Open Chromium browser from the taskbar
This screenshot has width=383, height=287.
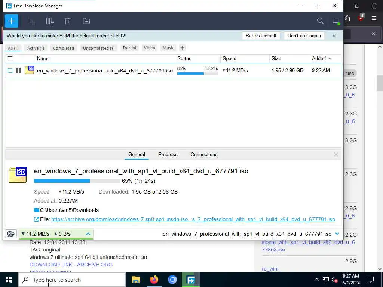pyautogui.click(x=172, y=280)
